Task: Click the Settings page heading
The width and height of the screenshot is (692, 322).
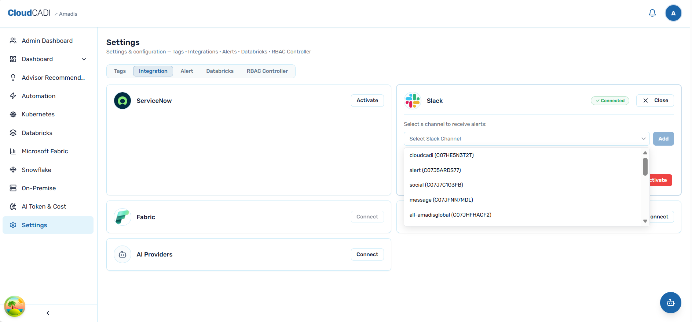Action: (123, 42)
